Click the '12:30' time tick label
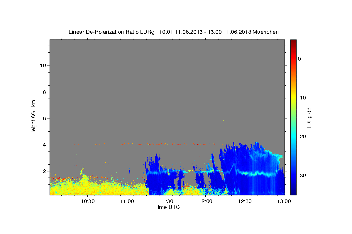This screenshot has height=234, width=352. [x=245, y=201]
